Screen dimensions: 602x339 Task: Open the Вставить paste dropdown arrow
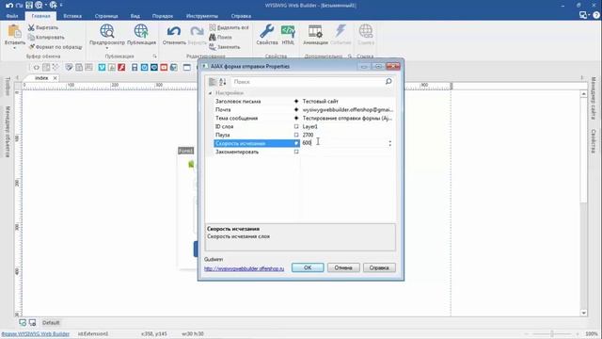click(x=15, y=48)
